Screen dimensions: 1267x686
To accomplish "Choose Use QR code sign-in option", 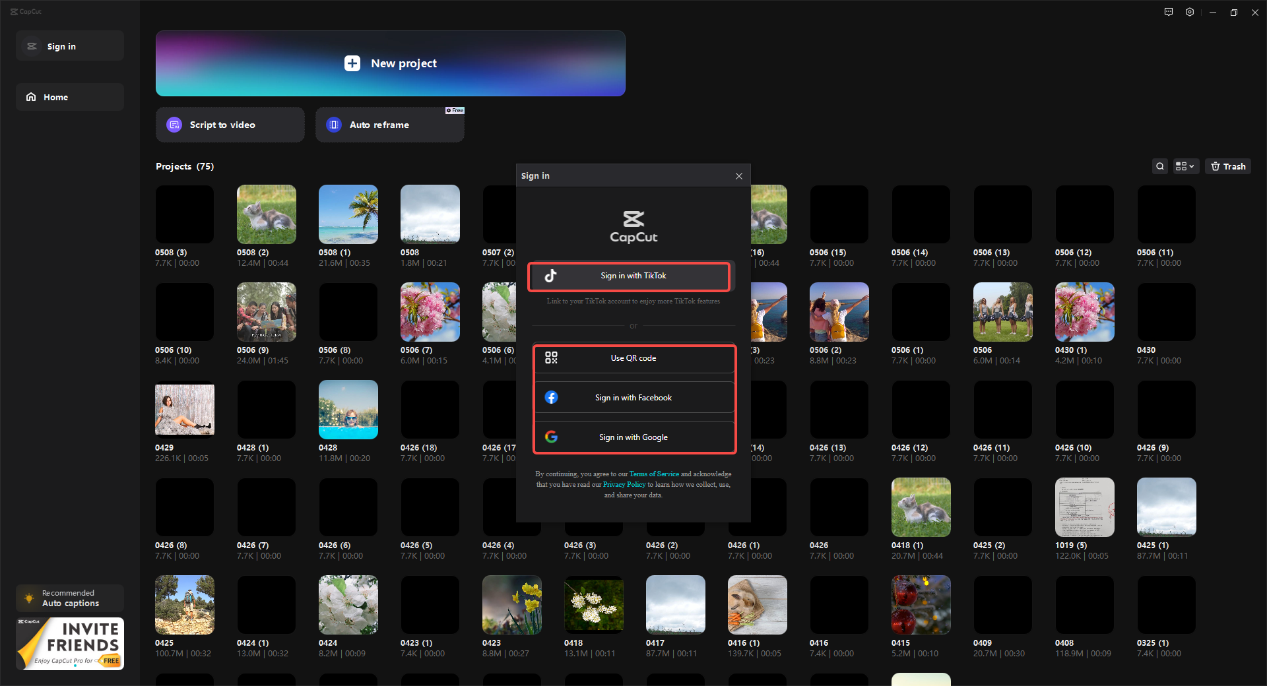I will point(633,358).
